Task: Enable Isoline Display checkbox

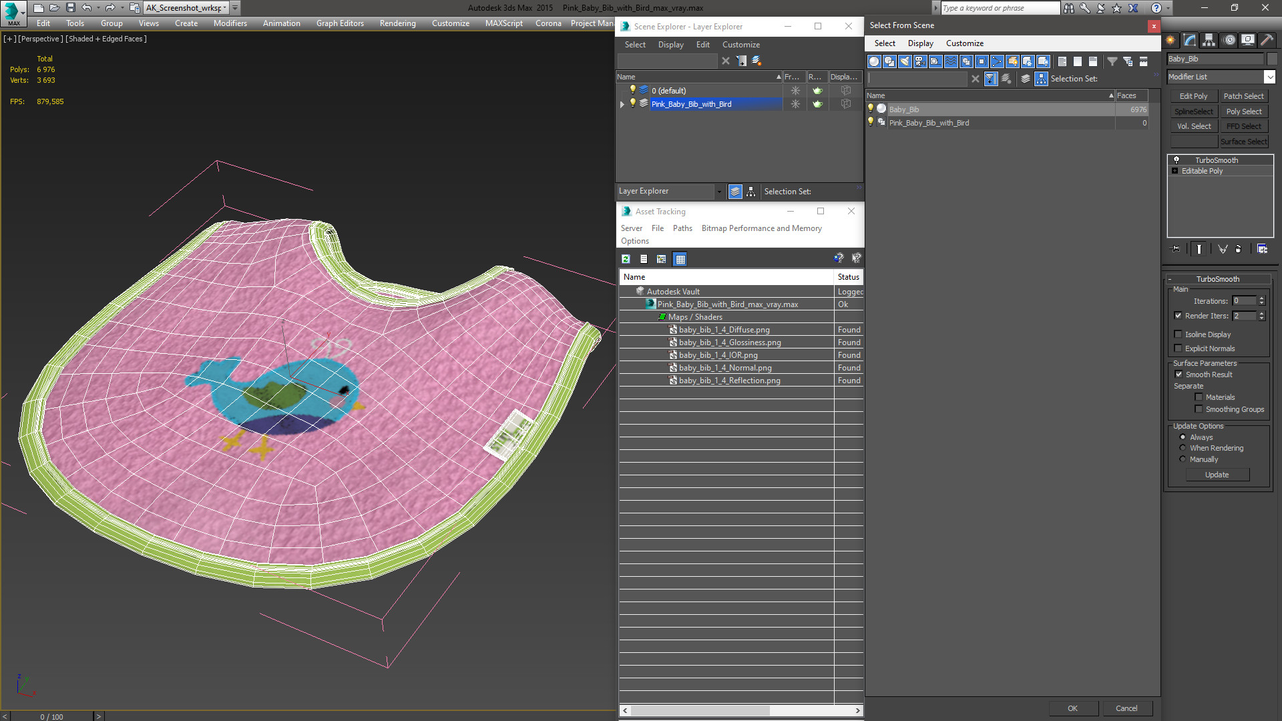Action: [x=1179, y=334]
